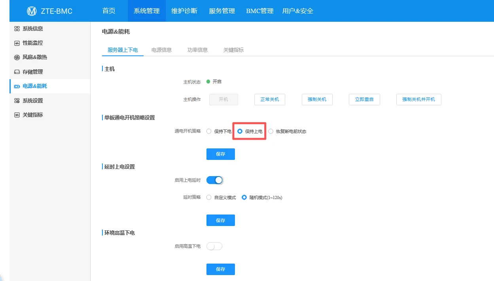Screen dimensions: 494x281
Task: Click the 通电开机策略 label
Action: point(187,131)
